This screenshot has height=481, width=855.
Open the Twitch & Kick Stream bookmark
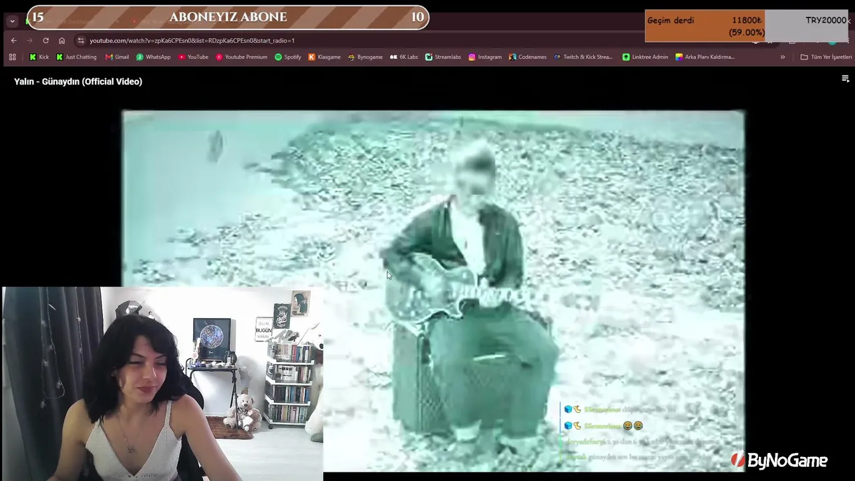click(x=583, y=57)
